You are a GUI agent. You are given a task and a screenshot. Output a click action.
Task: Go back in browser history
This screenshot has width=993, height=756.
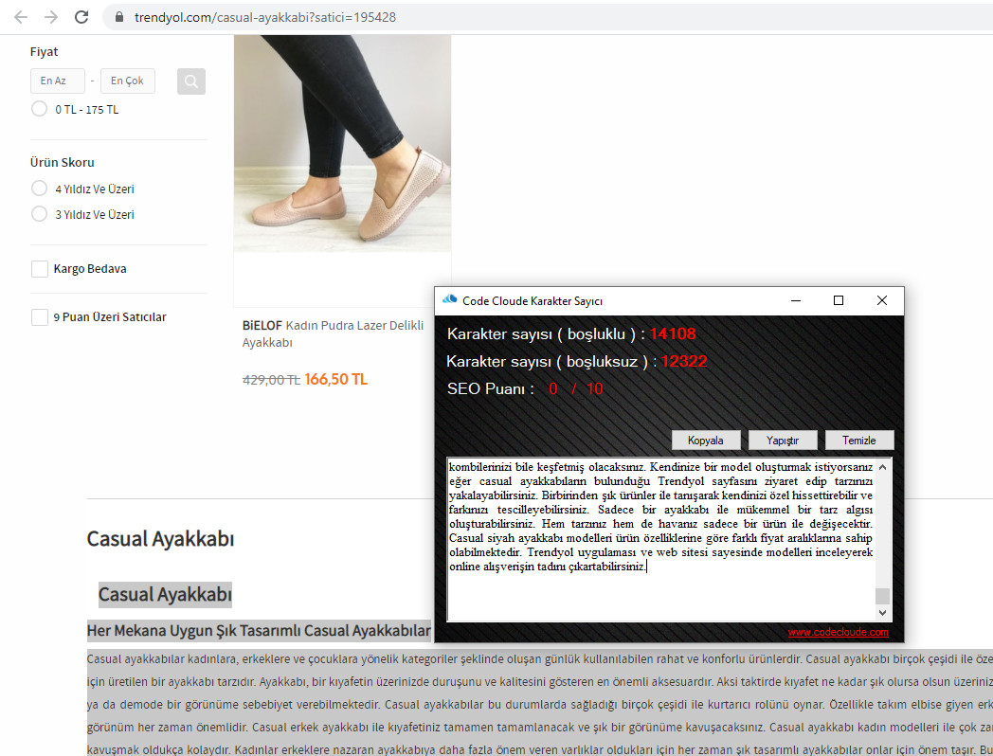point(21,17)
